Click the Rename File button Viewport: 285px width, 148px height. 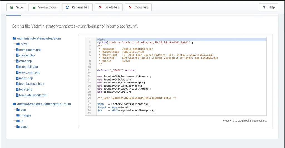(77, 7)
